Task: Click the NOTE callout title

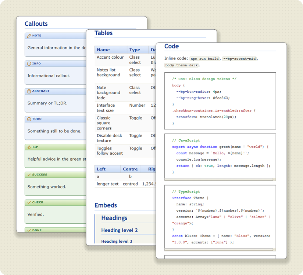Action: click(37, 36)
